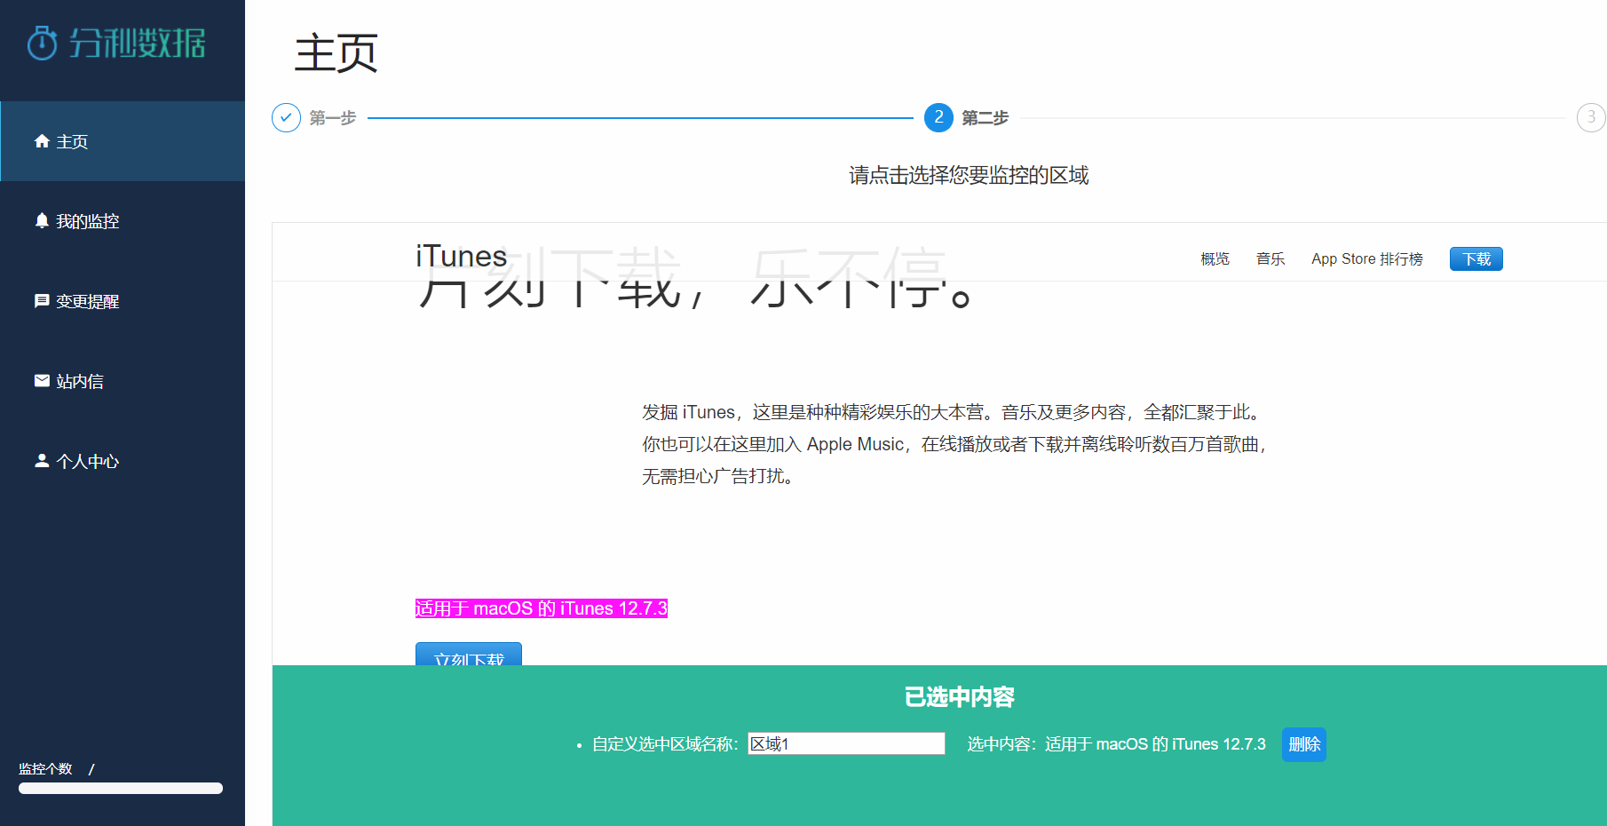The height and width of the screenshot is (826, 1607).
Task: Select the 概览 tab in iTunes page
Action: pyautogui.click(x=1215, y=258)
